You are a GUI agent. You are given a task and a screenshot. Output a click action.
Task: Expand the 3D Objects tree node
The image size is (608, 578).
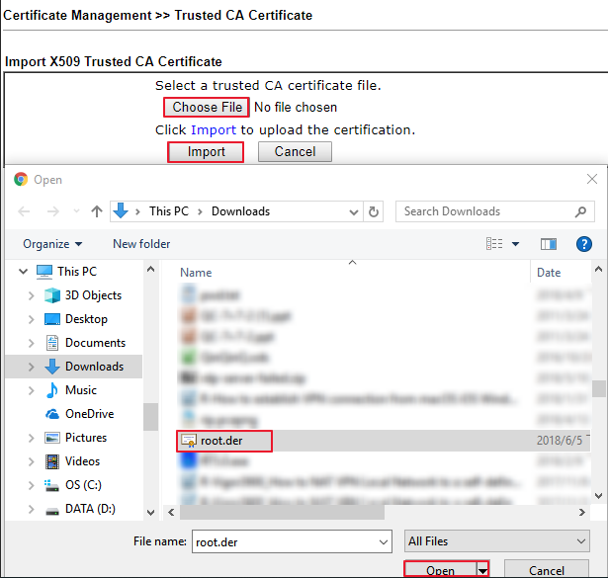click(32, 295)
